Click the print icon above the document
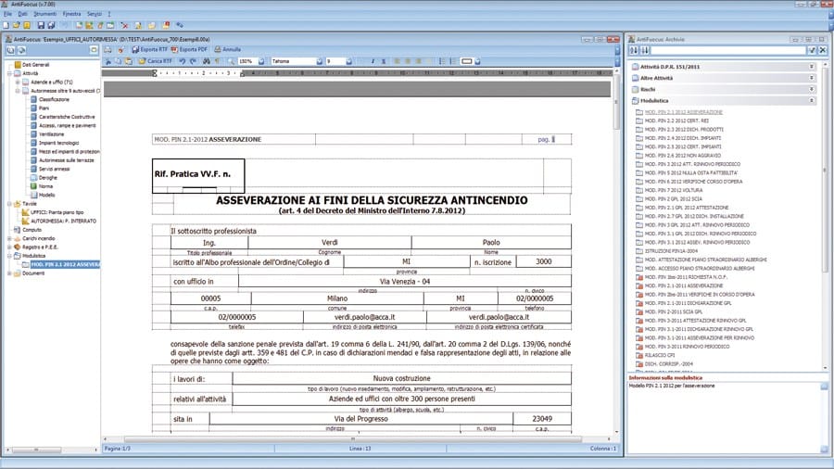 [x=108, y=49]
